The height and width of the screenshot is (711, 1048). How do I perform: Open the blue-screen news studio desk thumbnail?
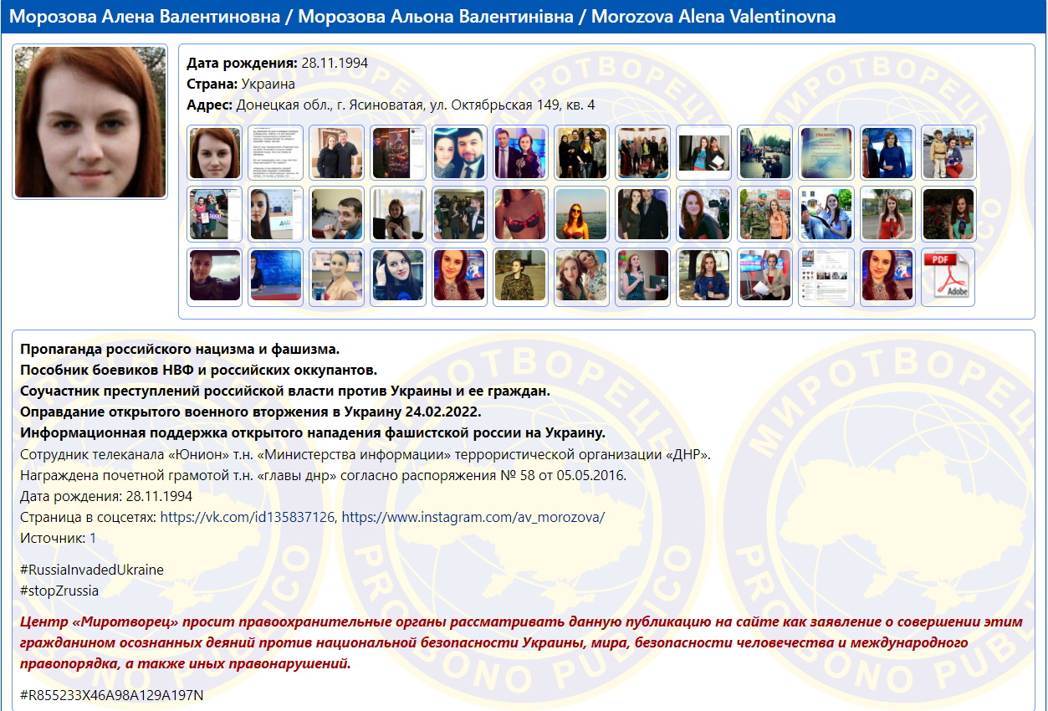point(276,276)
